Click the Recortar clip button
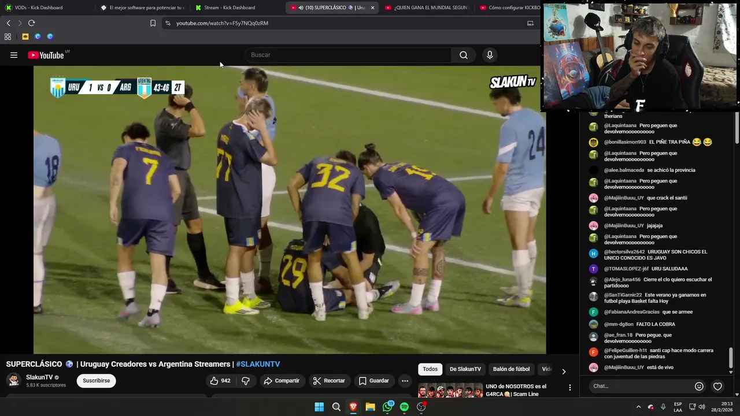This screenshot has height=416, width=740. [328, 381]
